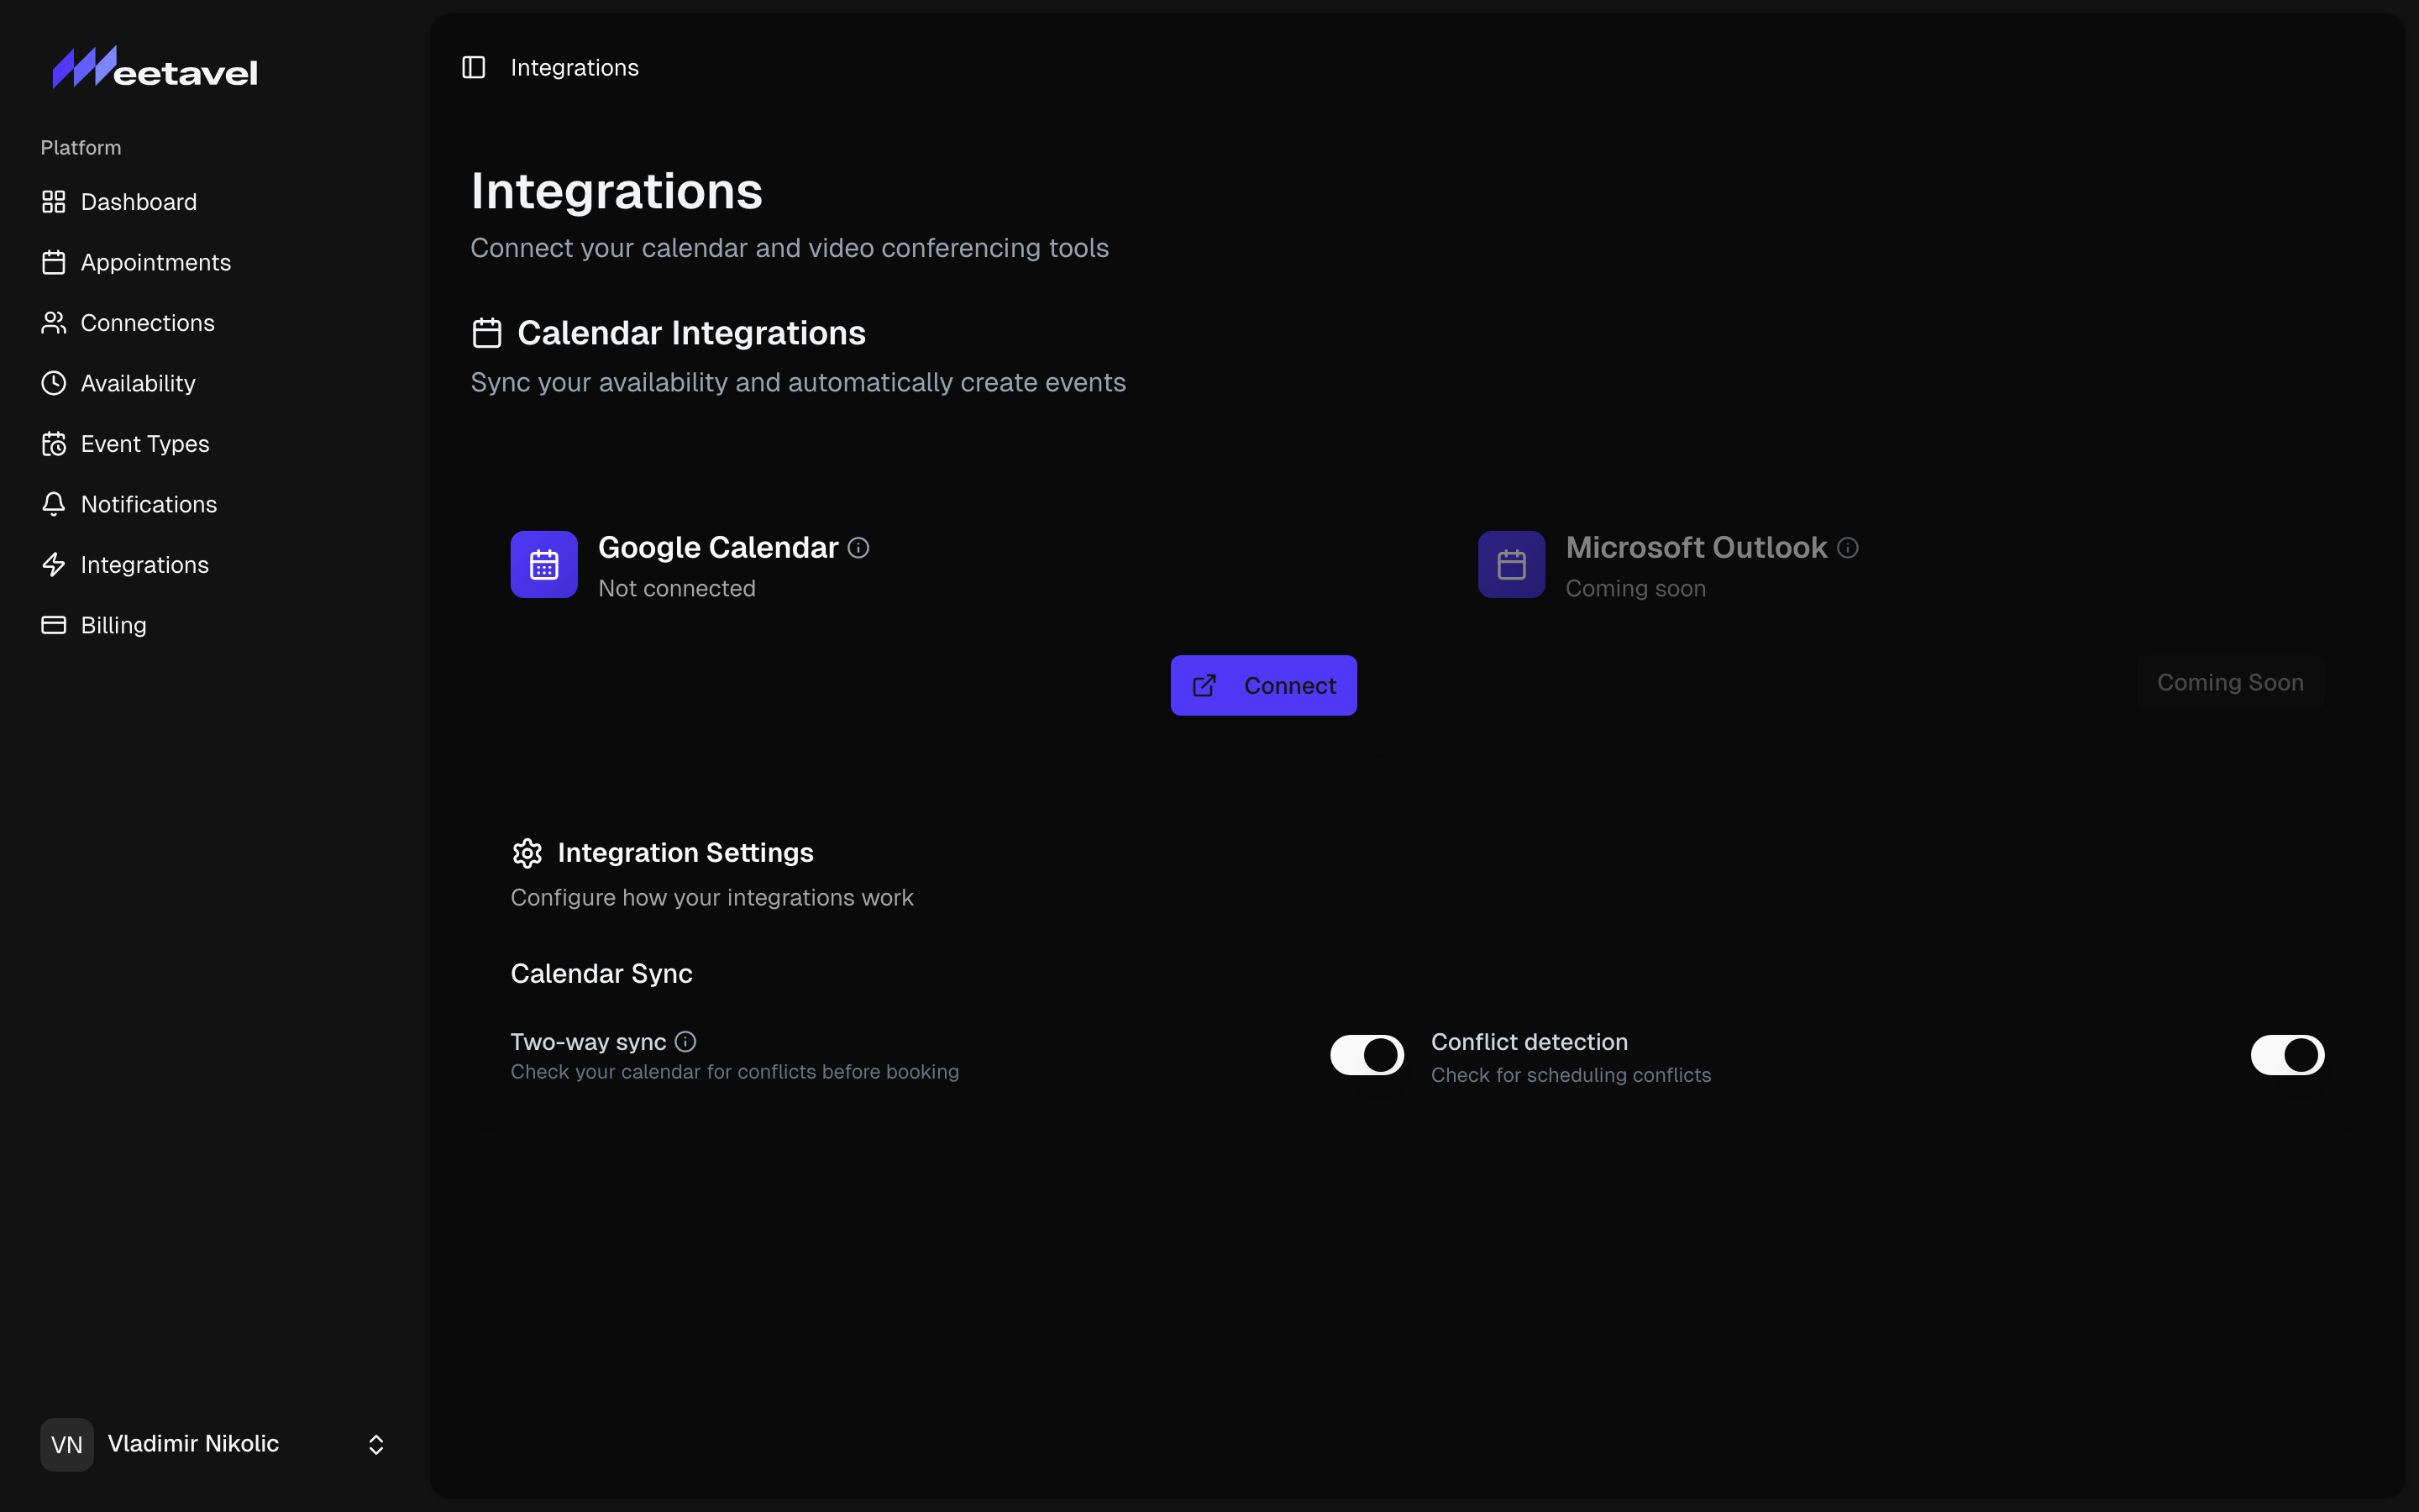
Task: Select the Event Types icon in sidebar
Action: [54, 443]
